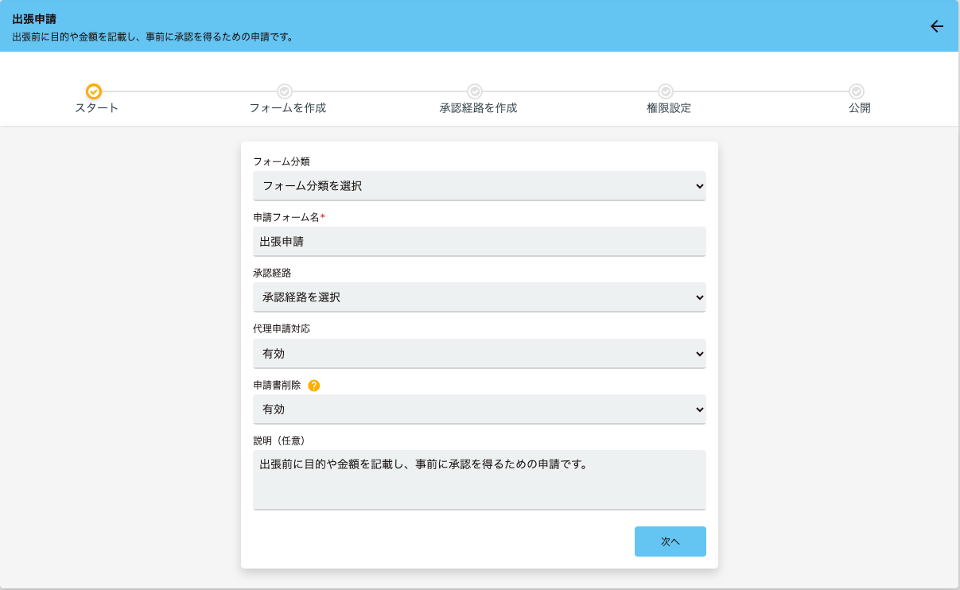Go to the 権限設定 step label
The image size is (960, 590).
[668, 108]
